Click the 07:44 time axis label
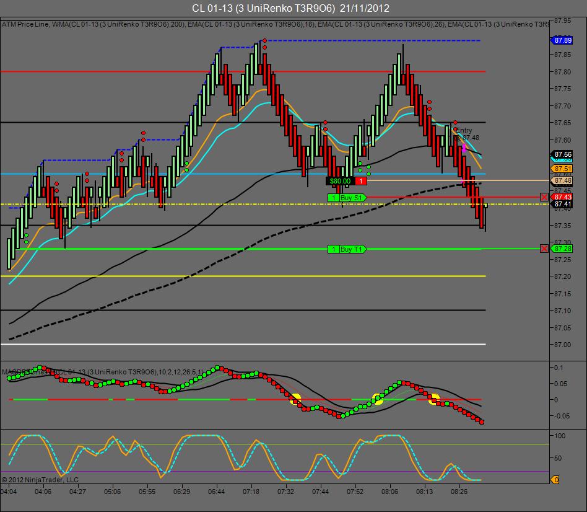Screen dimensions: 587x512 pos(321,491)
